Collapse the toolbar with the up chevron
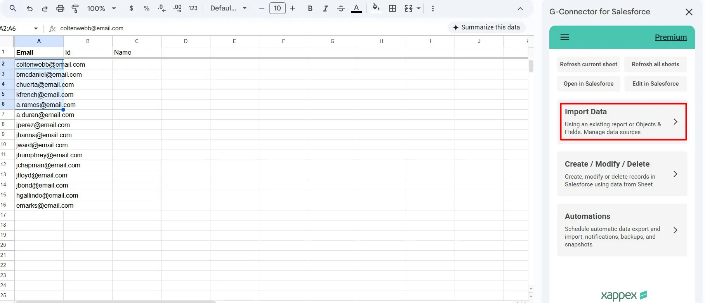 pyautogui.click(x=520, y=9)
